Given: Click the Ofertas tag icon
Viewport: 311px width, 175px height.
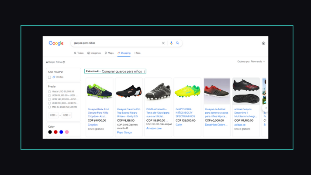Looking at the screenshot, I should point(54,77).
